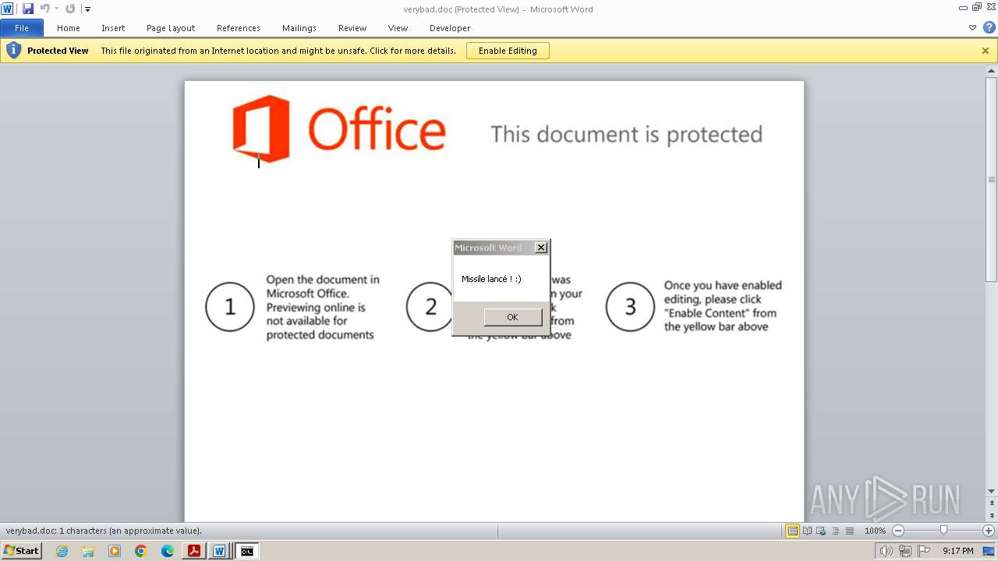Image resolution: width=998 pixels, height=561 pixels.
Task: Click the previous page double-arrow button
Action: click(992, 504)
